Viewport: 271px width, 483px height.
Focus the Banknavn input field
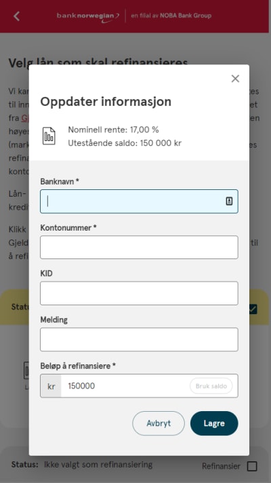click(x=139, y=201)
